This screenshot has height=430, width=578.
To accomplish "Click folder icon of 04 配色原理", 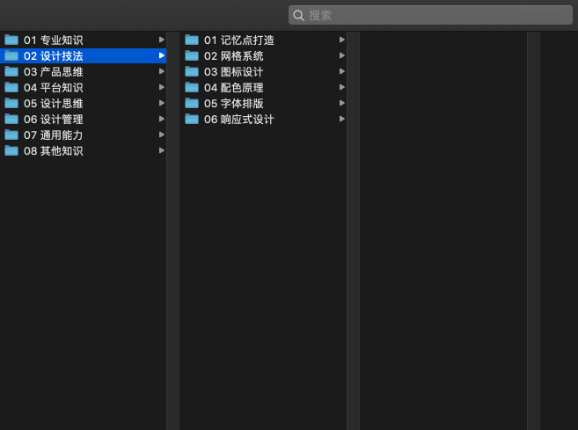I will tap(192, 87).
